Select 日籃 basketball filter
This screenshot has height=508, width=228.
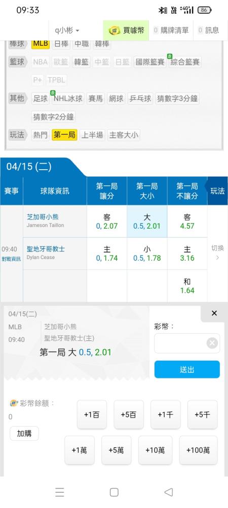(122, 62)
